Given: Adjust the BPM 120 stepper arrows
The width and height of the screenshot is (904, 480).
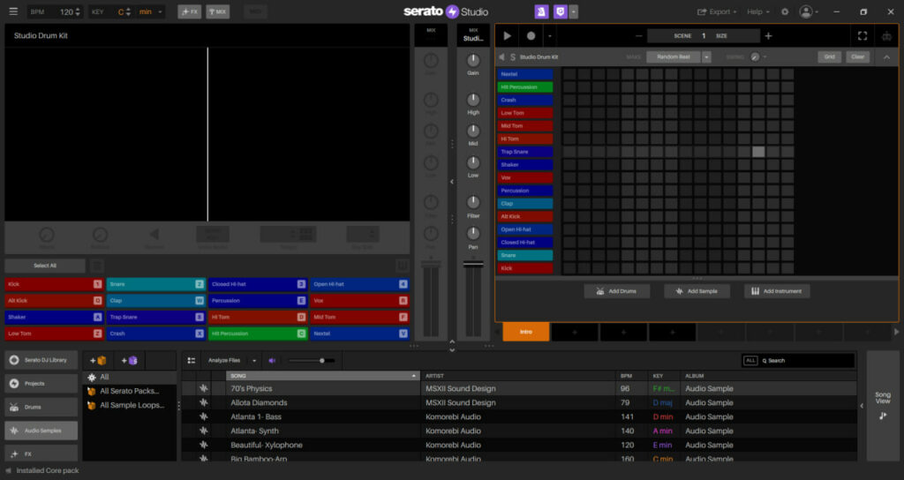Looking at the screenshot, I should click(78, 11).
